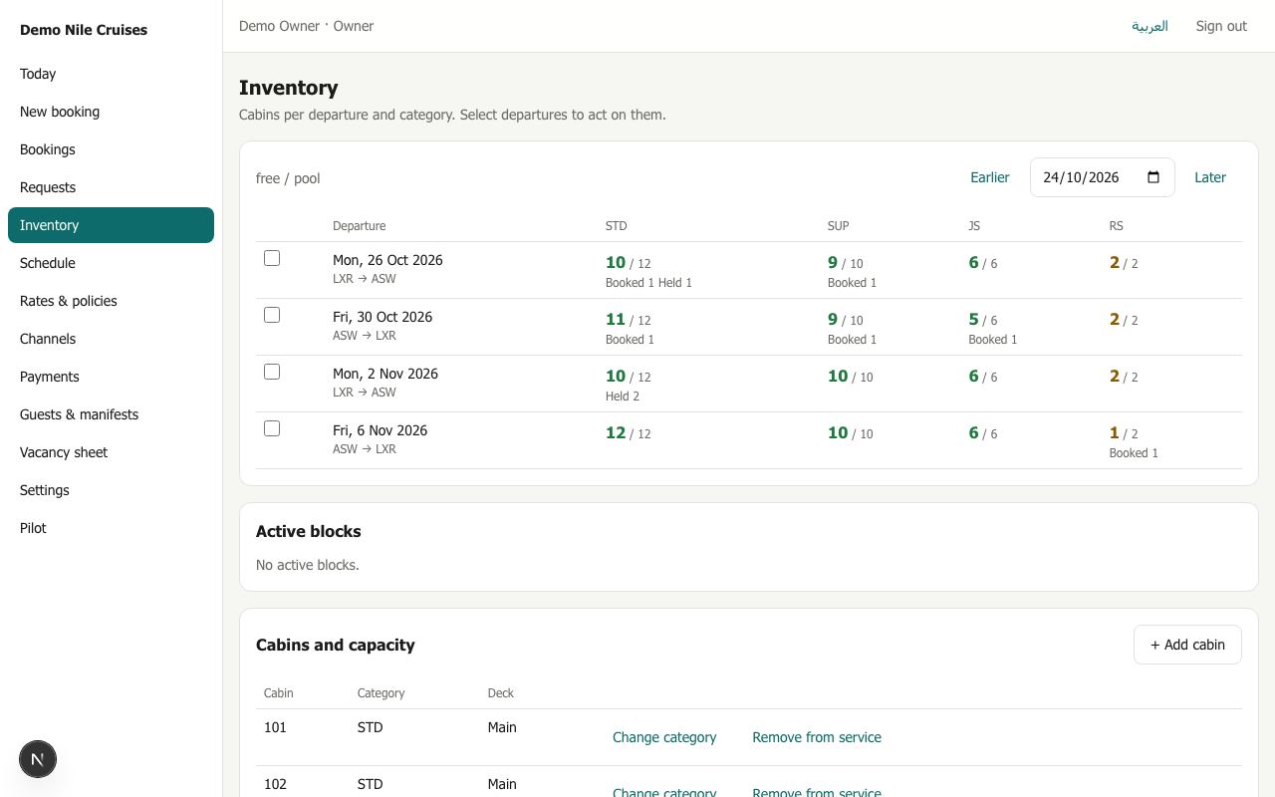View the Vacancy sheet

(111, 452)
